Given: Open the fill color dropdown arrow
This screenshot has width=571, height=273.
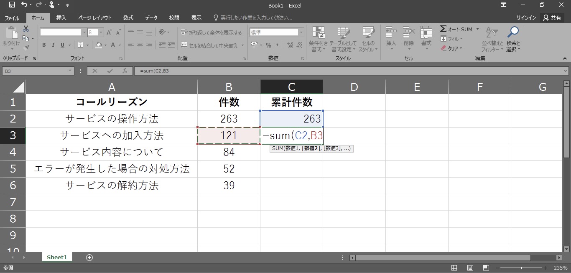Looking at the screenshot, I should pyautogui.click(x=105, y=45).
